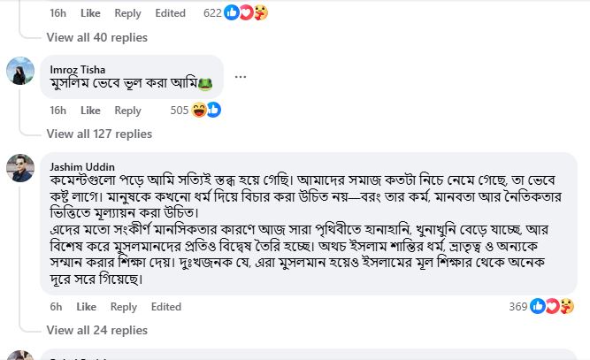Expand View all 40 replies
The height and width of the screenshot is (360, 590).
96,37
